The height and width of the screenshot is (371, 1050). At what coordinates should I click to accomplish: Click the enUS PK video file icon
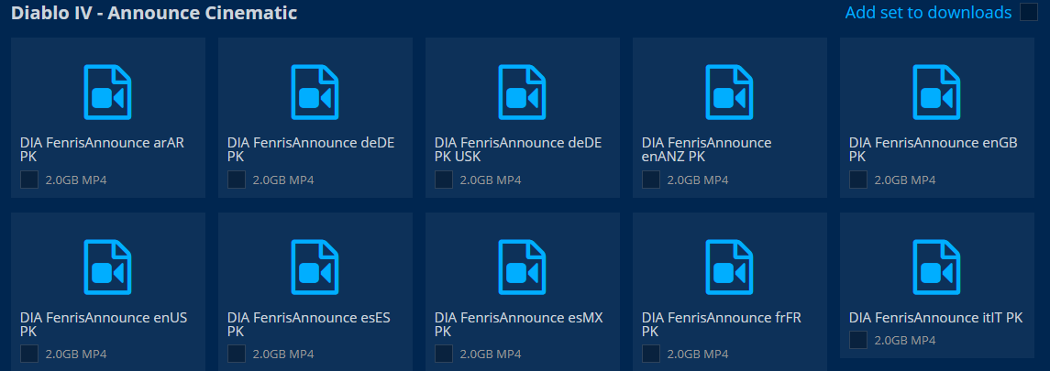point(108,267)
